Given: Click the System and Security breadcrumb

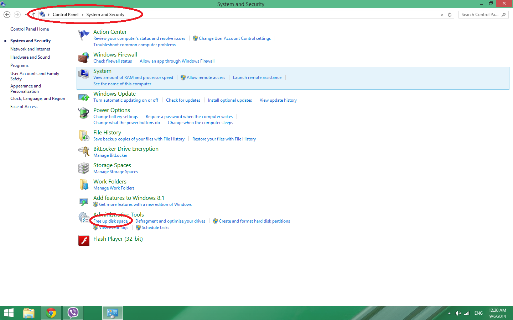Looking at the screenshot, I should coord(105,15).
